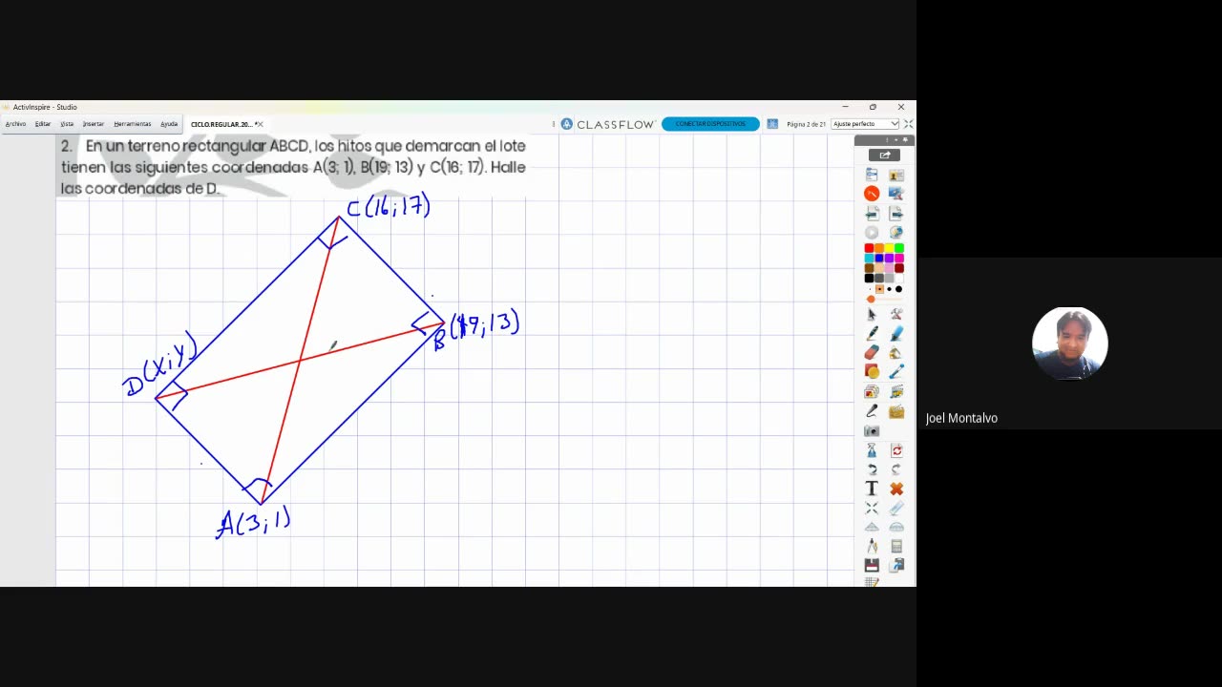Click the Clear tool spray icon
Viewport: 1222px width, 687px height.
pyautogui.click(x=872, y=450)
